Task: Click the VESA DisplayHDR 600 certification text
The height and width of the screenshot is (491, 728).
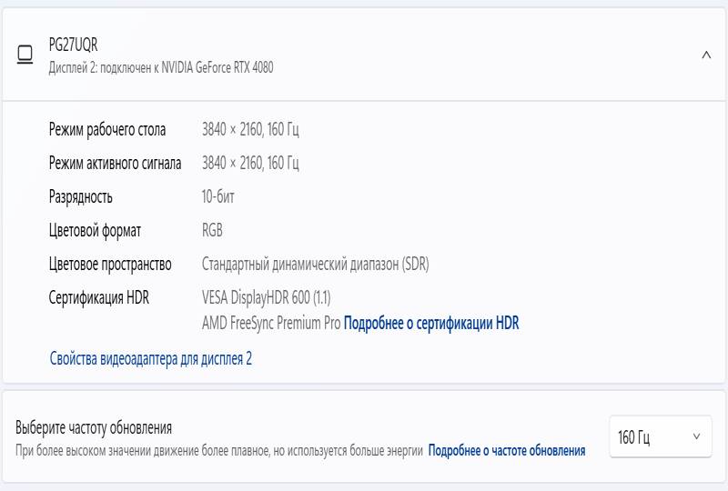Action: (266, 297)
